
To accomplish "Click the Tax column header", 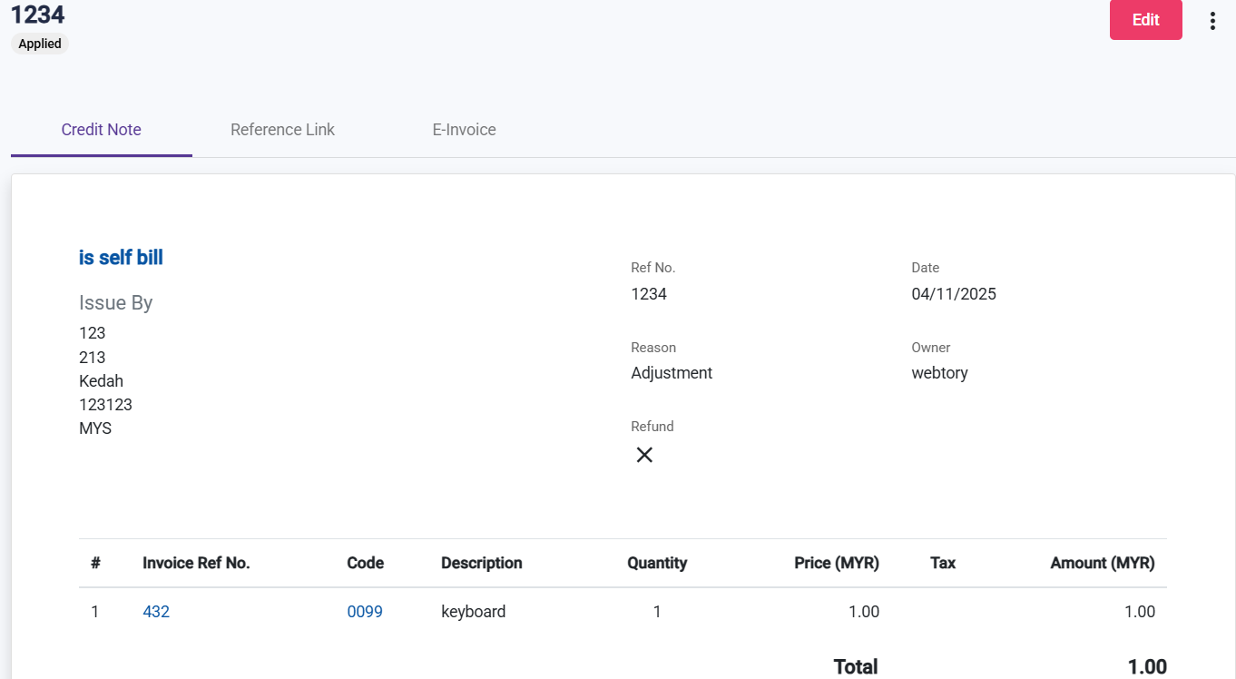I will [x=943, y=563].
